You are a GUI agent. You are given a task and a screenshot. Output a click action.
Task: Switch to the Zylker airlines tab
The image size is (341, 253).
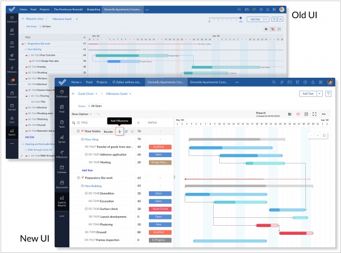tap(128, 82)
